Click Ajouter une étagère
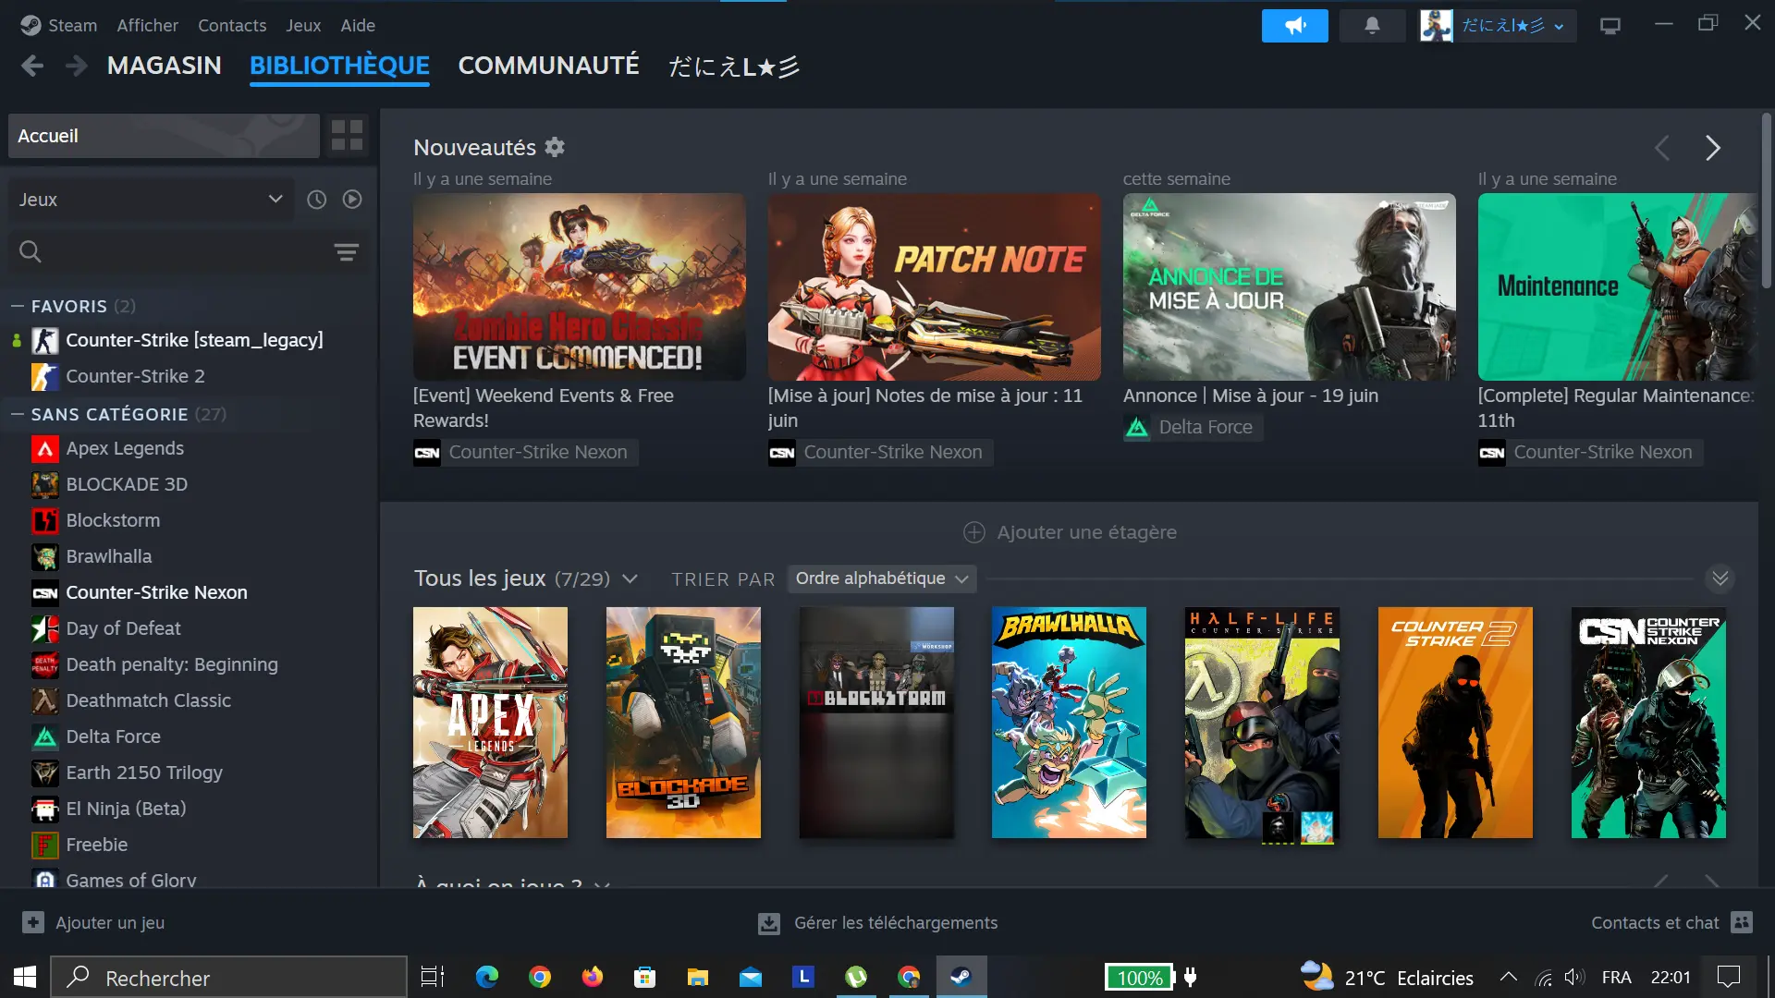 pos(1070,532)
